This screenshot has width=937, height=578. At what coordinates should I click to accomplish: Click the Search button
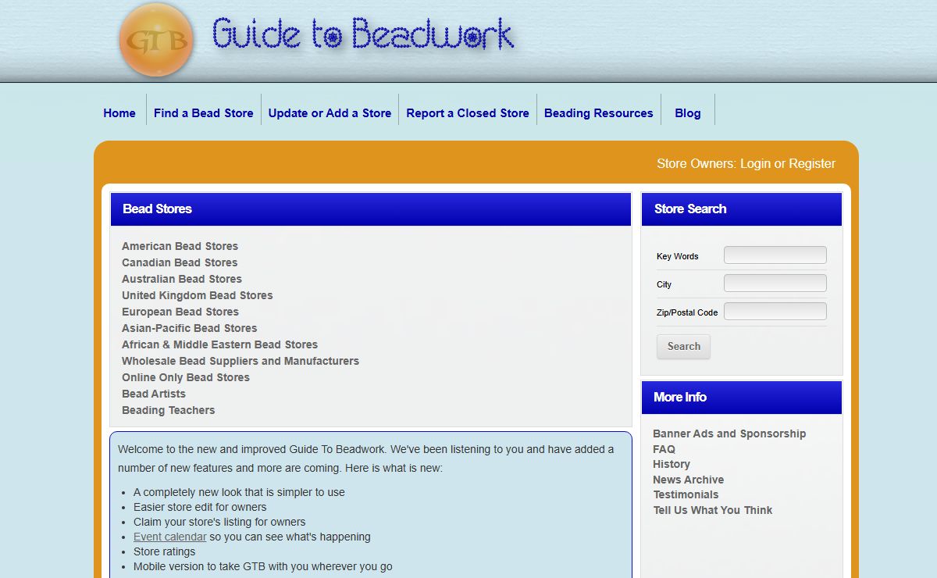684,347
